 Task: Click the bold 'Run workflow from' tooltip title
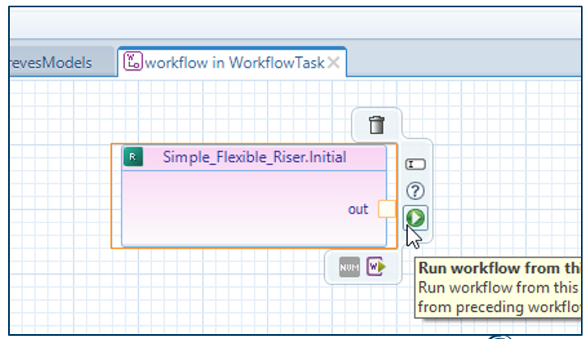pos(499,268)
